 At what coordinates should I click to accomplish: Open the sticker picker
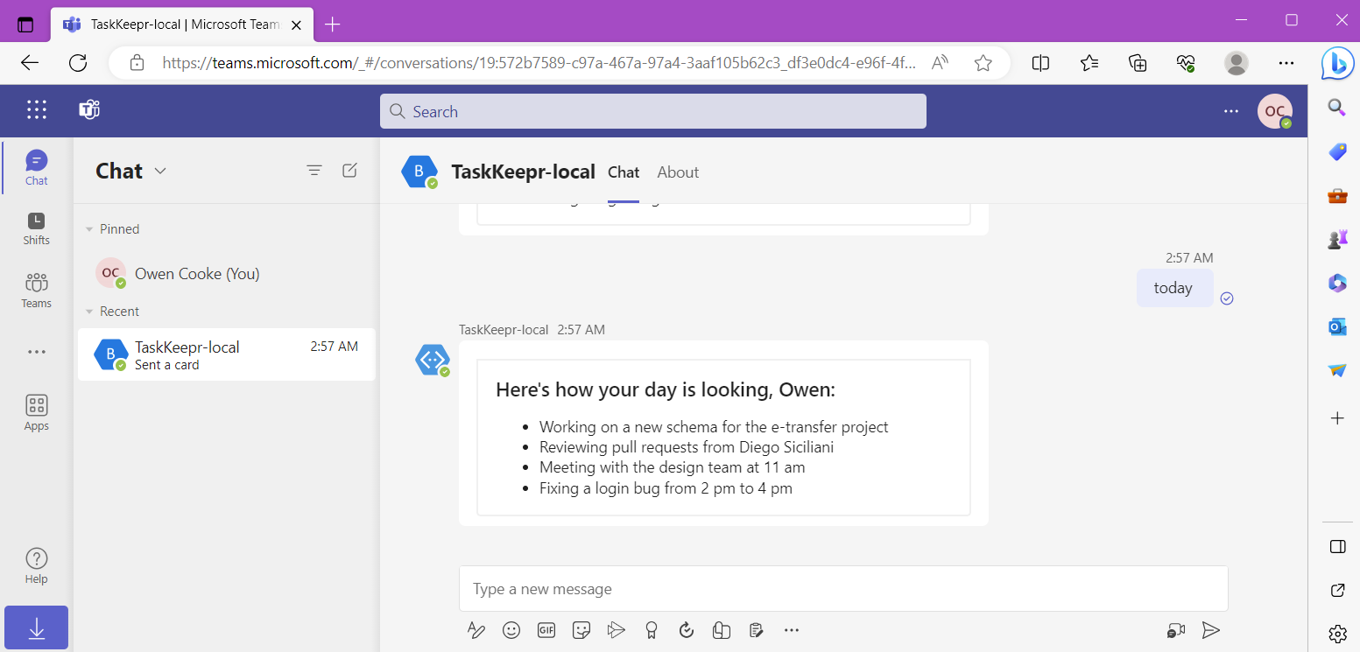point(581,630)
